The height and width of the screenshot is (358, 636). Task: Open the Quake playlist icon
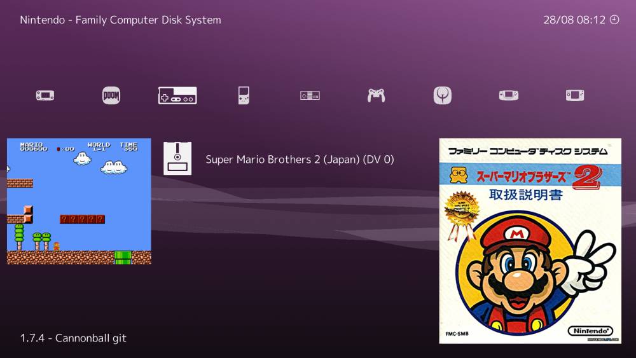tap(443, 95)
